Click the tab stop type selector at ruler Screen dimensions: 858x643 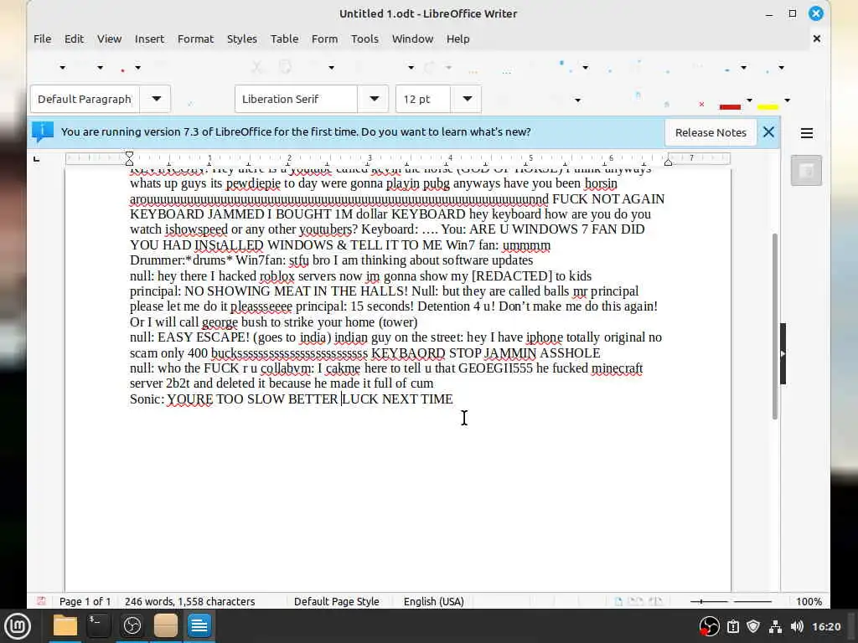tap(37, 159)
